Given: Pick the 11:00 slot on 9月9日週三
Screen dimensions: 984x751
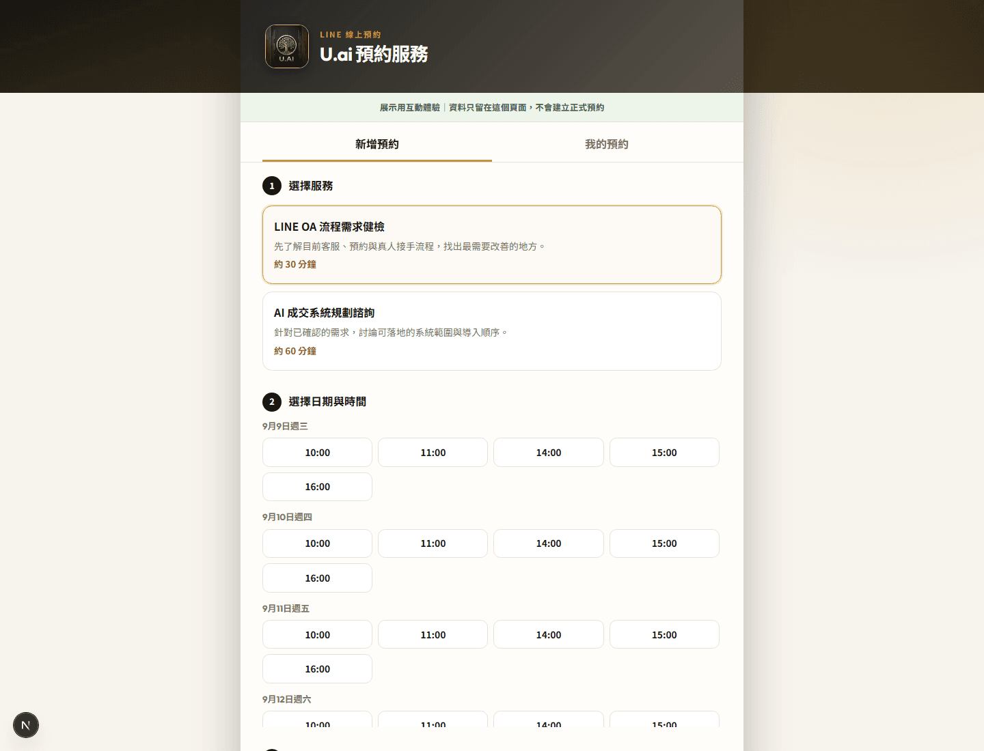Looking at the screenshot, I should [433, 453].
